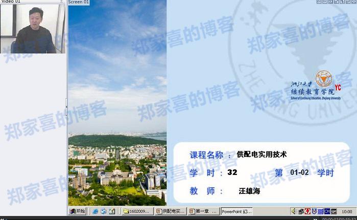Screen dimensions: 357x220
Task: Click the 教师 label on slide
Action: click(x=202, y=191)
